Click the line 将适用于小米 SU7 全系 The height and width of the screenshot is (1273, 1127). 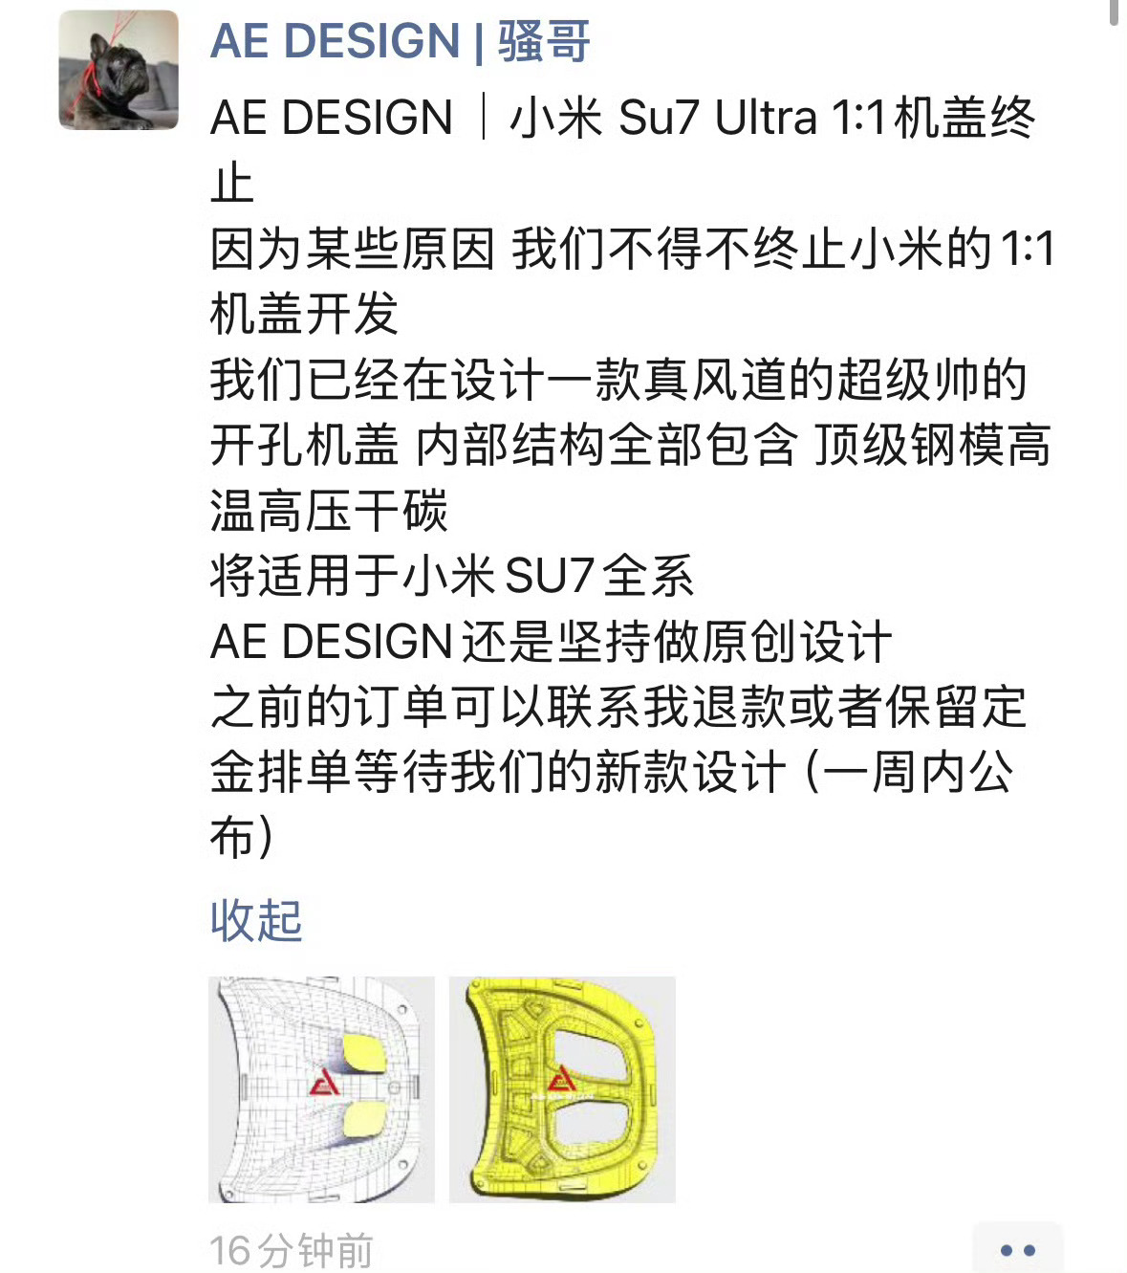[x=451, y=577]
